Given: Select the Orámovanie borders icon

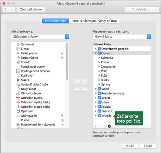Looking at the screenshot, I should 18,115.
